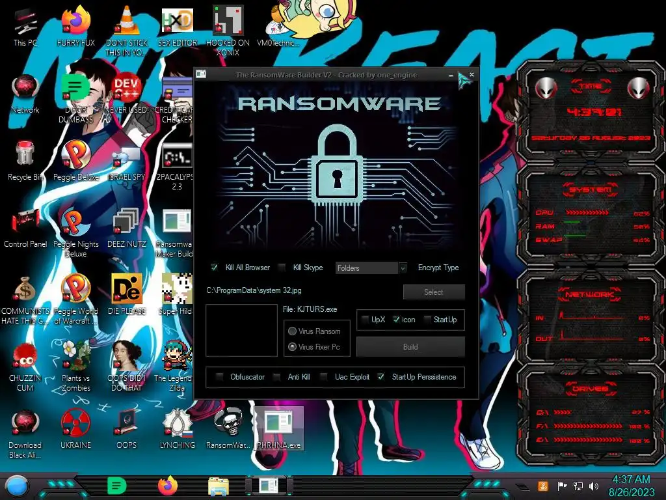Viewport: 666px width, 500px height.
Task: Select the UKRAINE radiation desktop icon
Action: tap(76, 430)
